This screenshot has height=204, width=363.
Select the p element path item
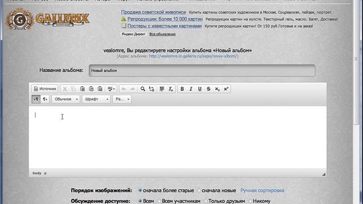click(x=45, y=173)
